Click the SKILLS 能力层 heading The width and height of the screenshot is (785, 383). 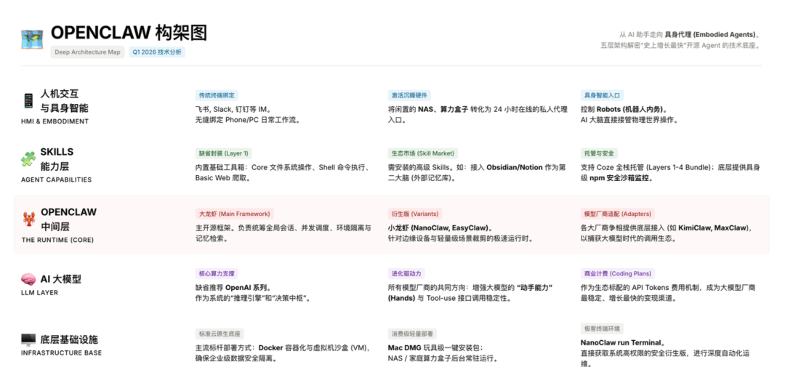click(x=57, y=158)
